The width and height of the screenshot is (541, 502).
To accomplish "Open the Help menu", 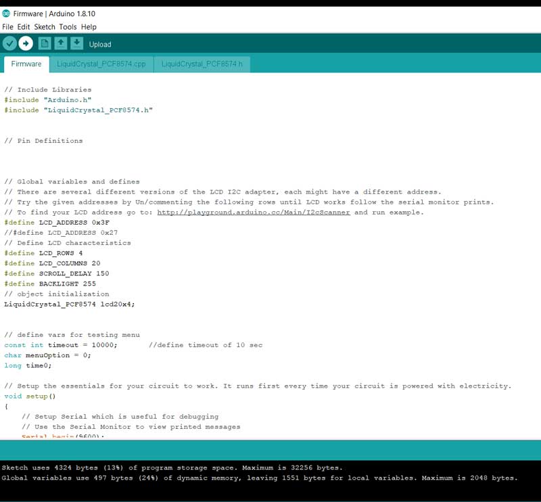I will click(89, 27).
